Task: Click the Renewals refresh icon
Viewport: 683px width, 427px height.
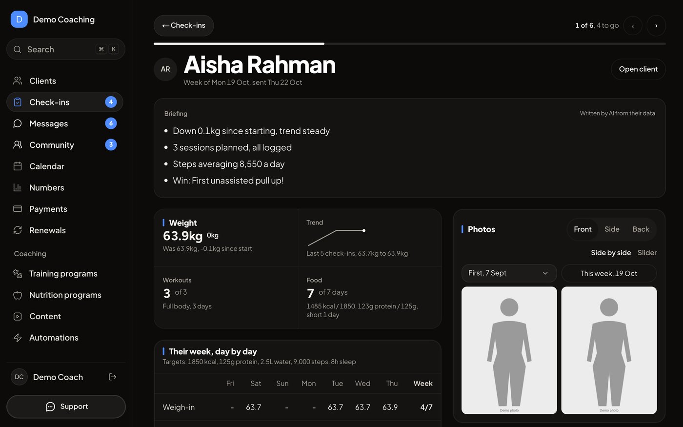Action: (x=18, y=230)
